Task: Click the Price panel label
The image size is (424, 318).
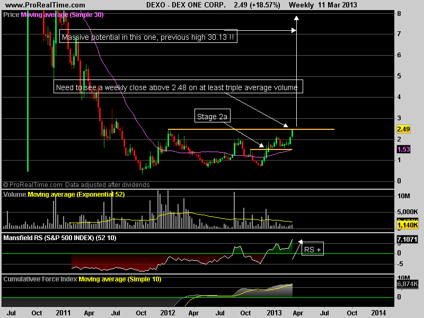Action: 11,15
